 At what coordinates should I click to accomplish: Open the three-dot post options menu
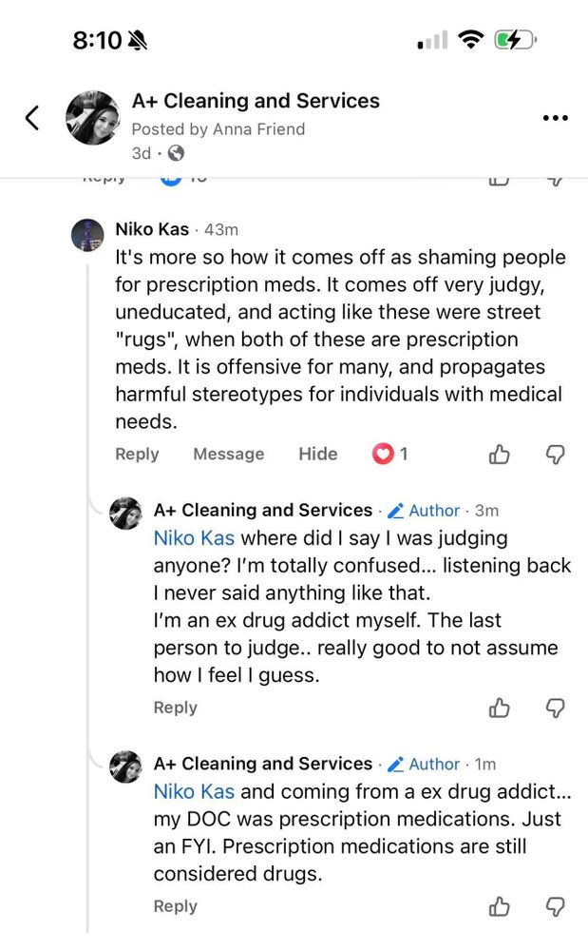pyautogui.click(x=555, y=118)
